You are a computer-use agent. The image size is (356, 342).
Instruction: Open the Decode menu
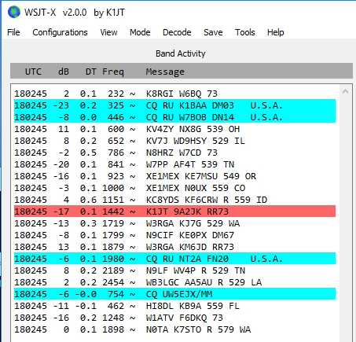point(177,32)
